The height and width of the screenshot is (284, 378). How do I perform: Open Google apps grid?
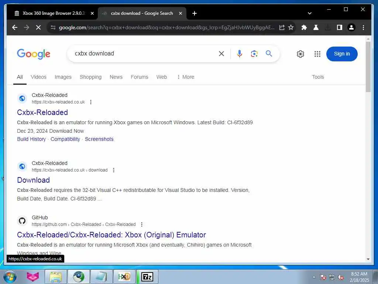pyautogui.click(x=317, y=54)
